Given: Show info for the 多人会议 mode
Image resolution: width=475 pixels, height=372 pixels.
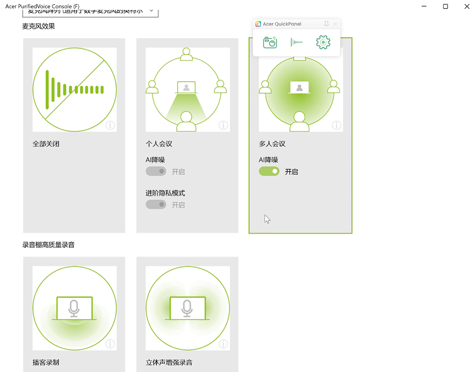Looking at the screenshot, I should (x=336, y=125).
